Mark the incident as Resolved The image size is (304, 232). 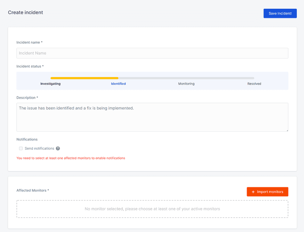(x=254, y=84)
